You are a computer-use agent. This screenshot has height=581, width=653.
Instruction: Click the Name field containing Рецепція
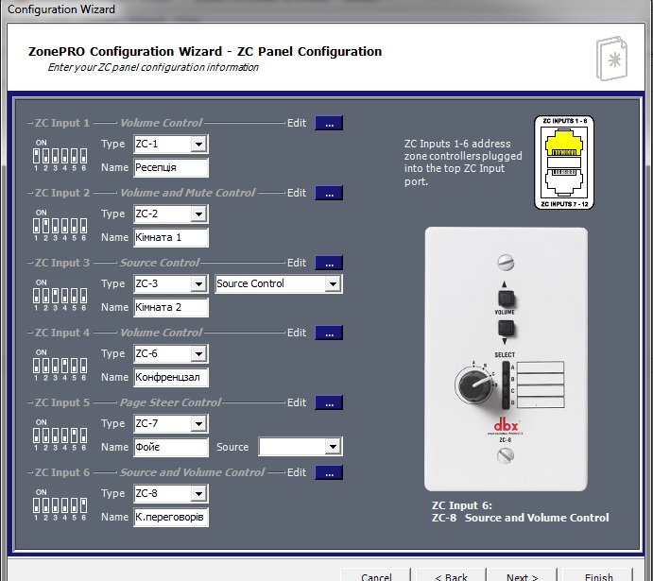click(x=169, y=168)
